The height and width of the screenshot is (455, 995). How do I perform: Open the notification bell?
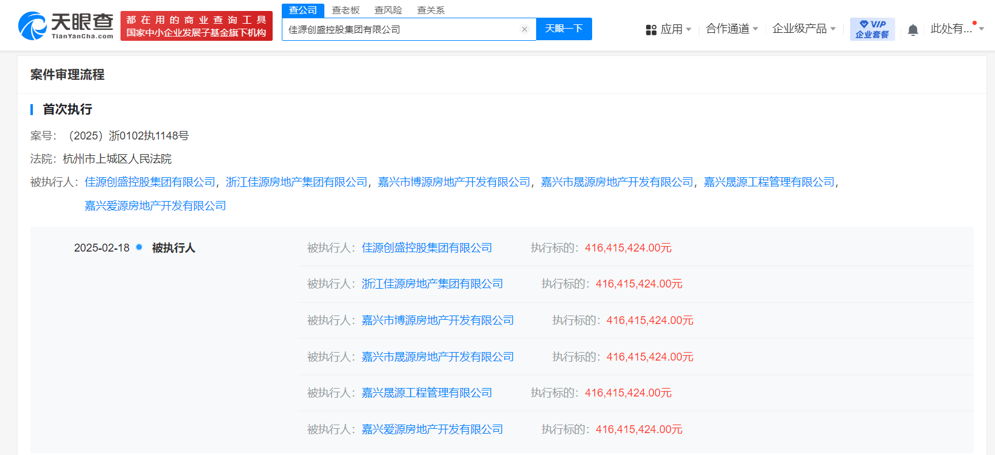tap(913, 30)
